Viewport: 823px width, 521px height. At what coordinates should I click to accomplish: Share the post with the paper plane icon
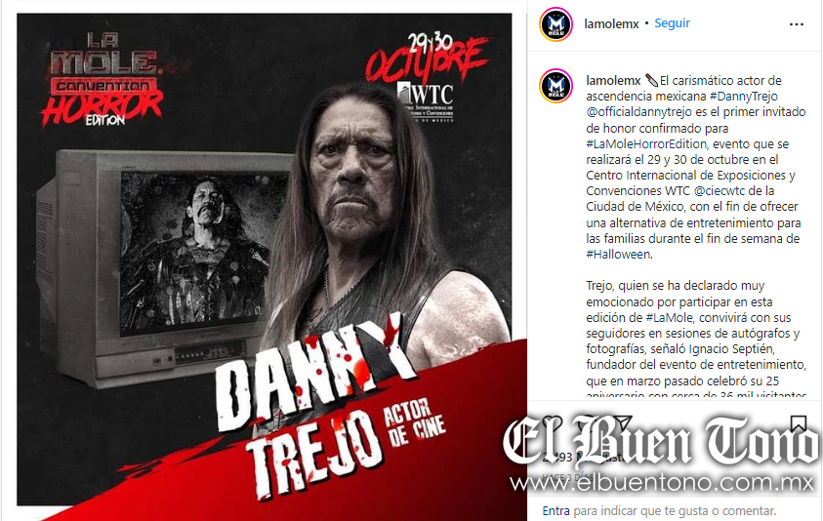click(x=622, y=423)
